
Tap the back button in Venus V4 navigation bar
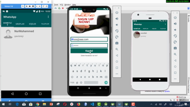coord(12,94)
